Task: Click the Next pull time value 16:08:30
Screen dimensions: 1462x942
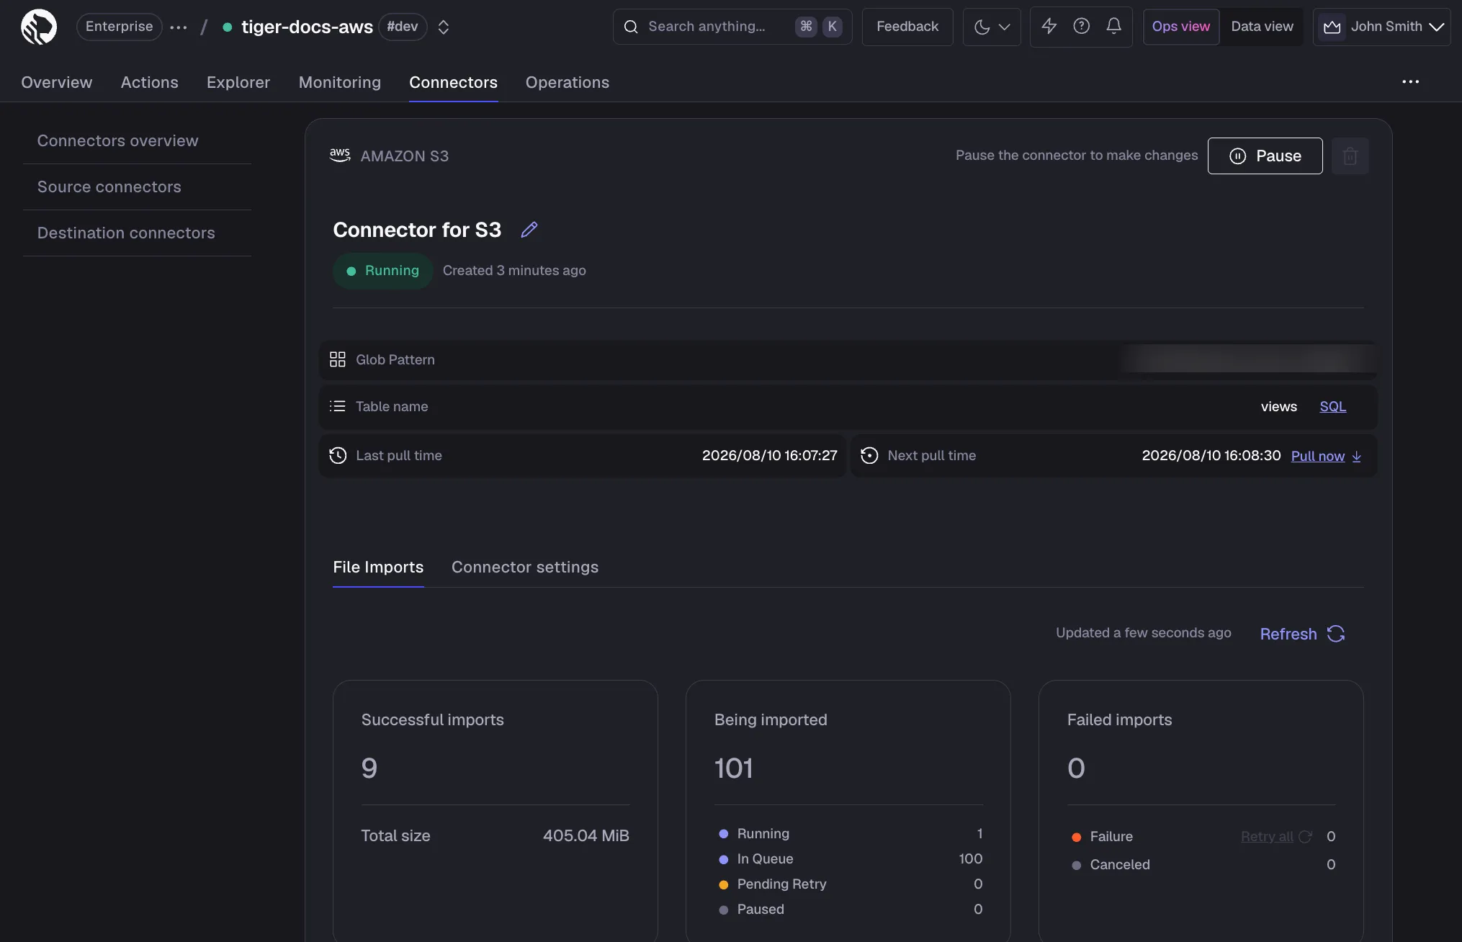Action: click(1211, 455)
